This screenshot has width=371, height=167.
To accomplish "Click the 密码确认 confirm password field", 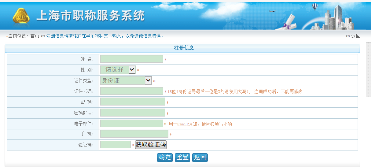I will pyautogui.click(x=133, y=113).
